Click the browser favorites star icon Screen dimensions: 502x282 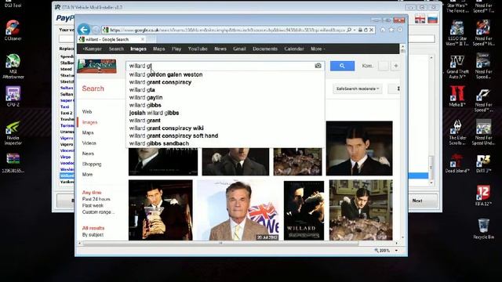tap(391, 30)
